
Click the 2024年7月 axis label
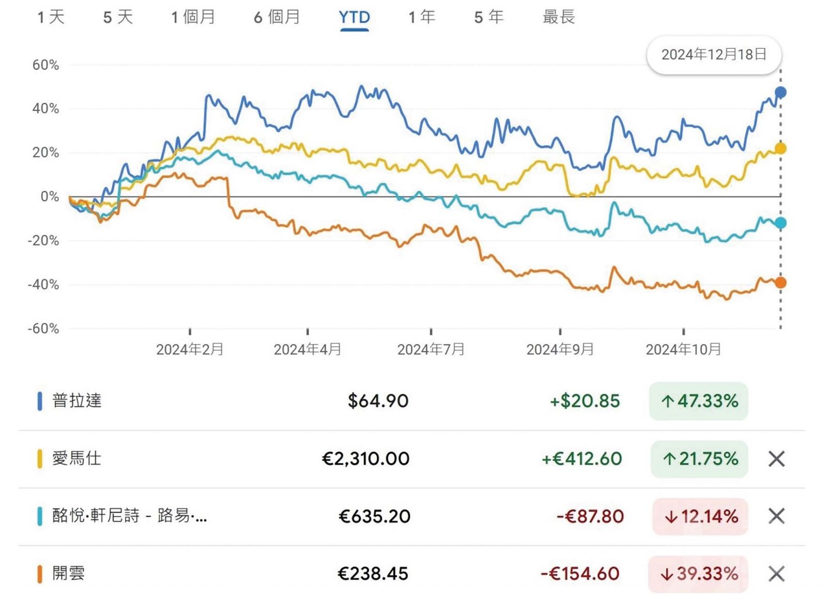[x=431, y=350]
